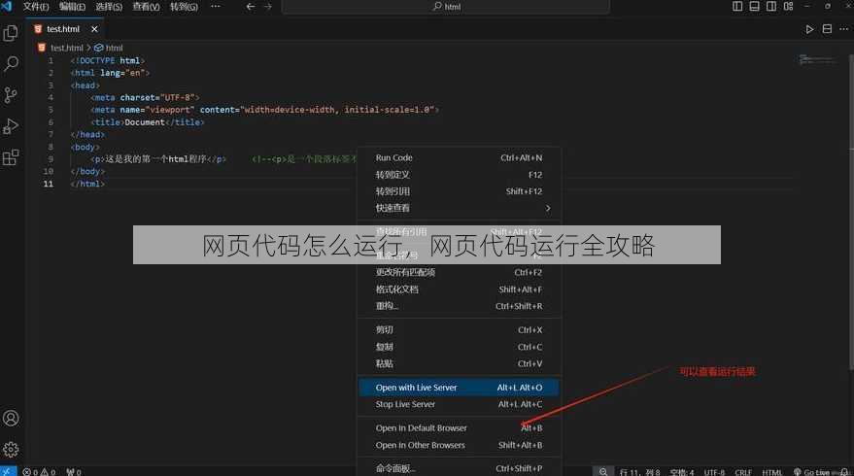
Task: Click the Document title text on line 6
Action: click(145, 122)
